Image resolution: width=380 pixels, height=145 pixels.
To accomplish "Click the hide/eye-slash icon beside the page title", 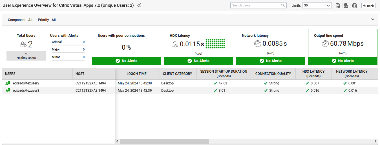I will 139,5.
